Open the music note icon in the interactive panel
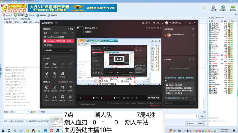Screen dimensions: 238x133 point(70,65)
